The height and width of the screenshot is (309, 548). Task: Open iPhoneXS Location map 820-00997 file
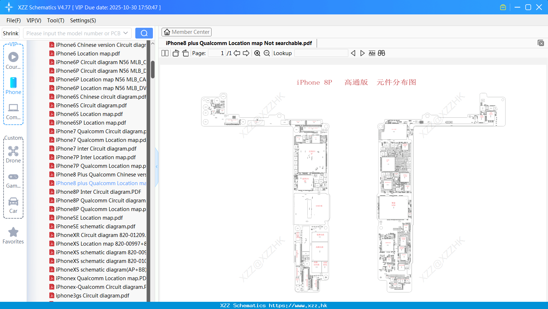coord(98,244)
